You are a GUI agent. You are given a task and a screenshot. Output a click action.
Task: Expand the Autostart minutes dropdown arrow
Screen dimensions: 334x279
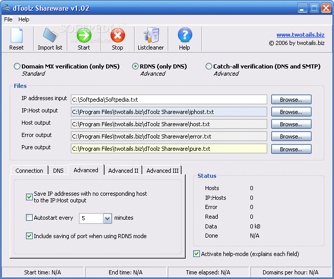108,218
